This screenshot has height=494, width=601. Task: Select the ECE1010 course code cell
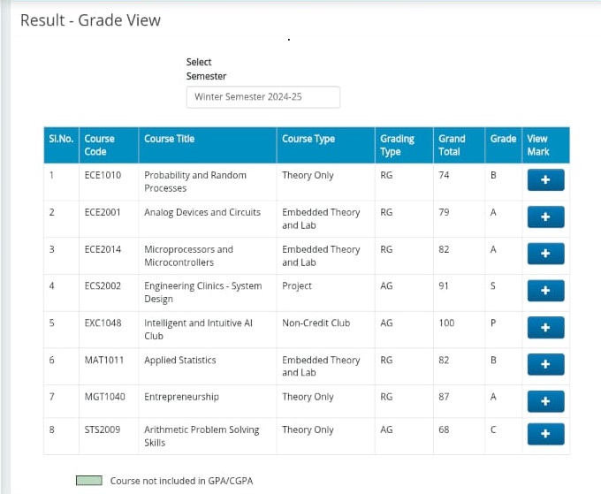tap(103, 175)
